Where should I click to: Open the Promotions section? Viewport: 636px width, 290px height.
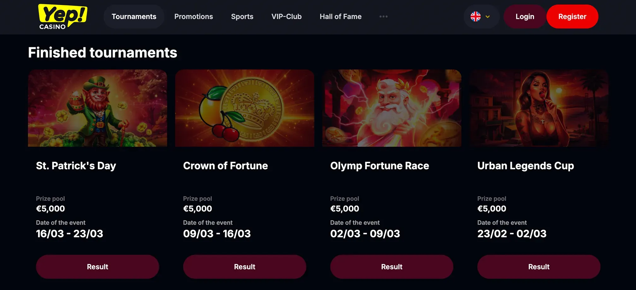click(x=193, y=16)
